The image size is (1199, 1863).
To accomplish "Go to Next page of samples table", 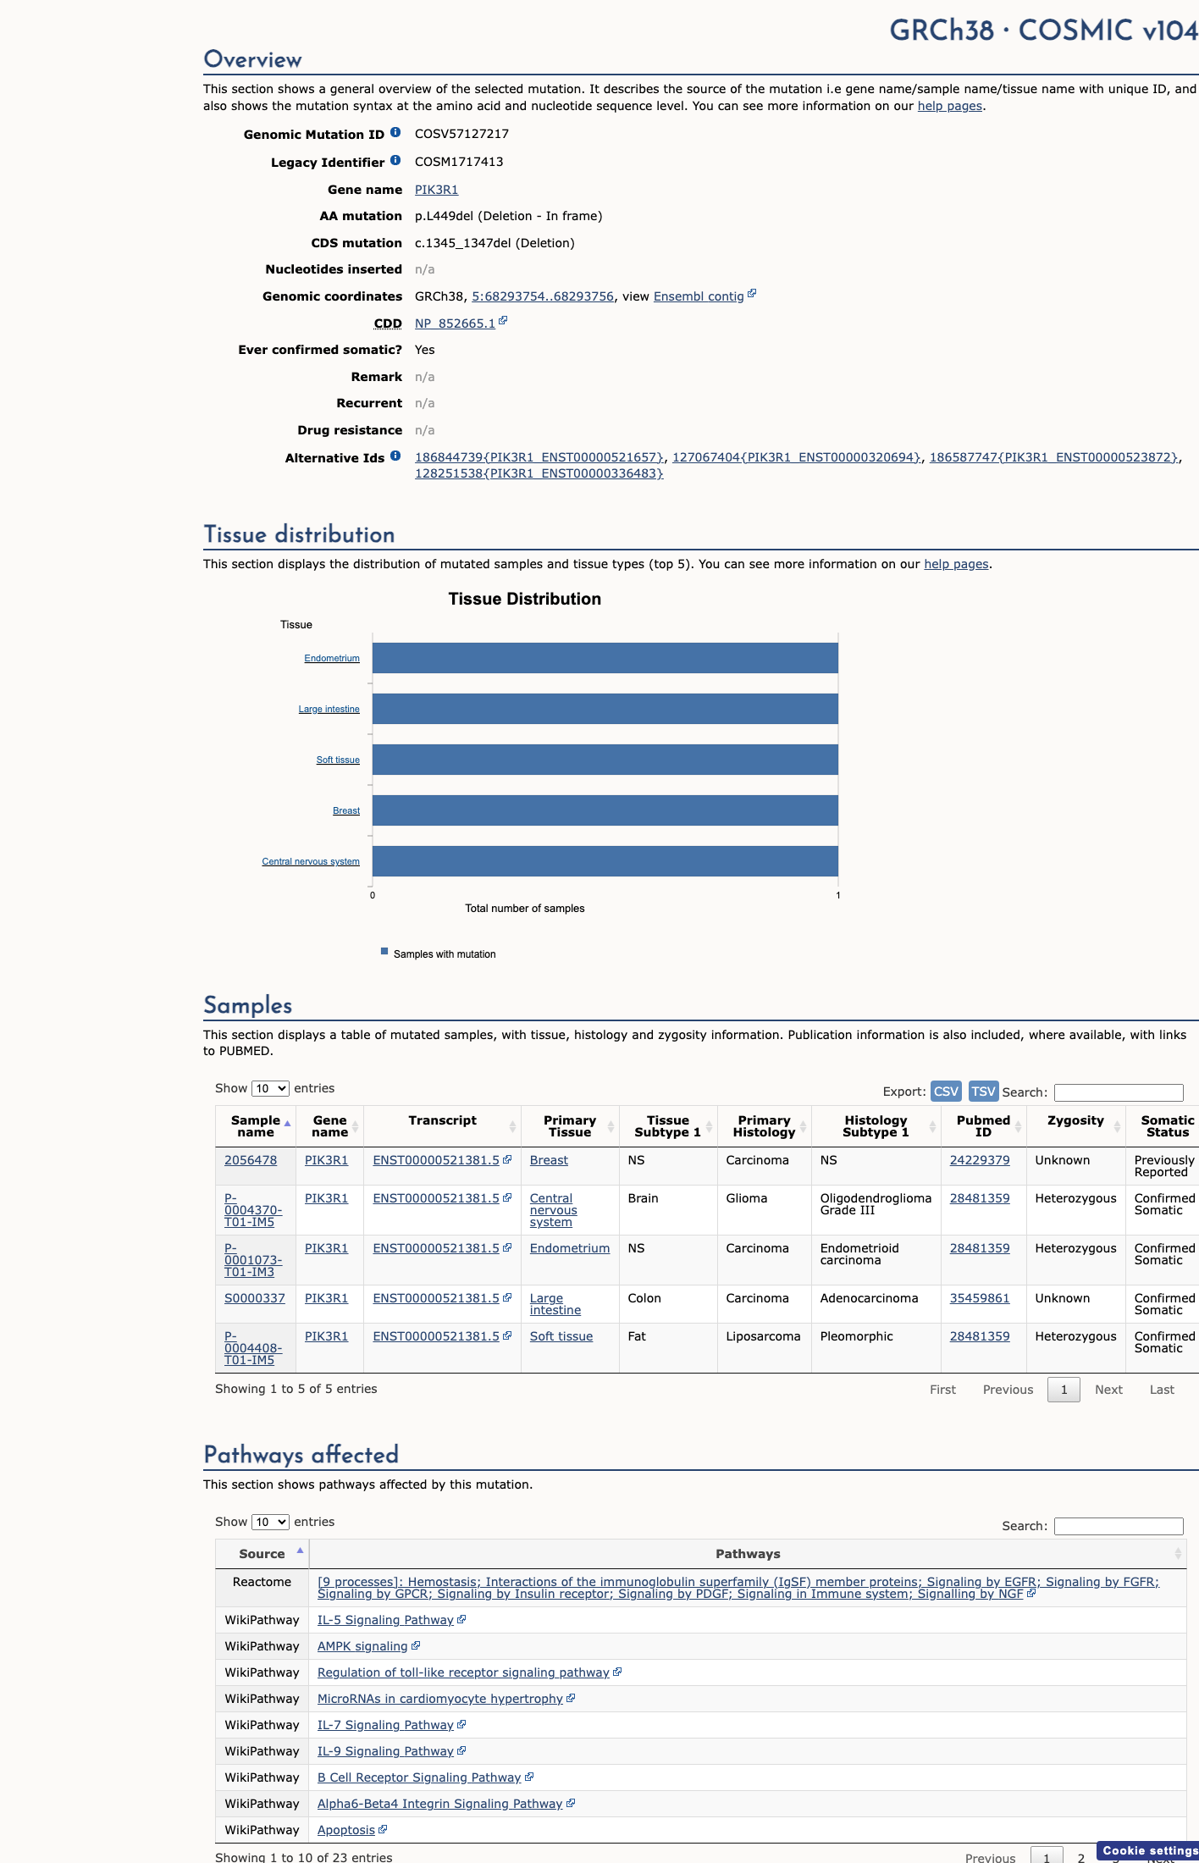I will (x=1108, y=1390).
